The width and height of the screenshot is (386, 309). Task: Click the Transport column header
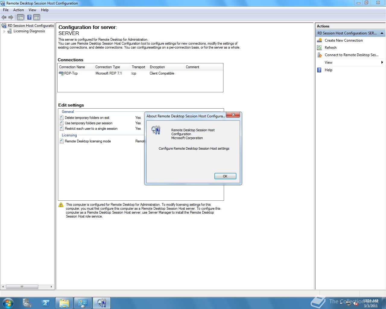(x=139, y=67)
